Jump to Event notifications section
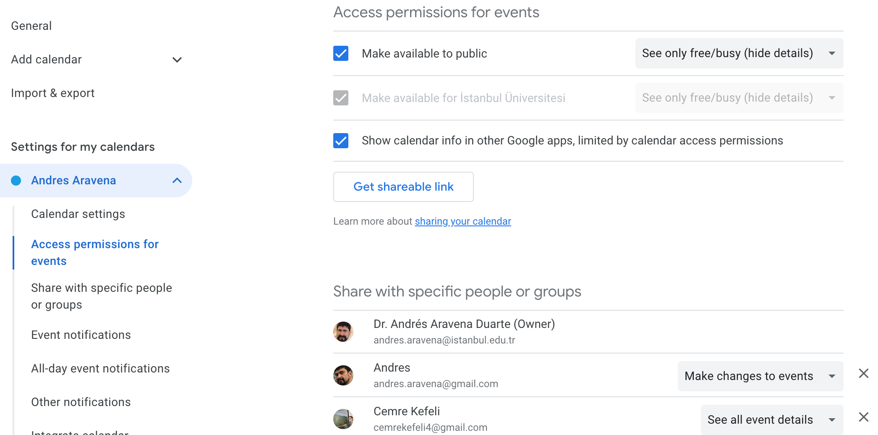The height and width of the screenshot is (435, 878). [x=81, y=335]
